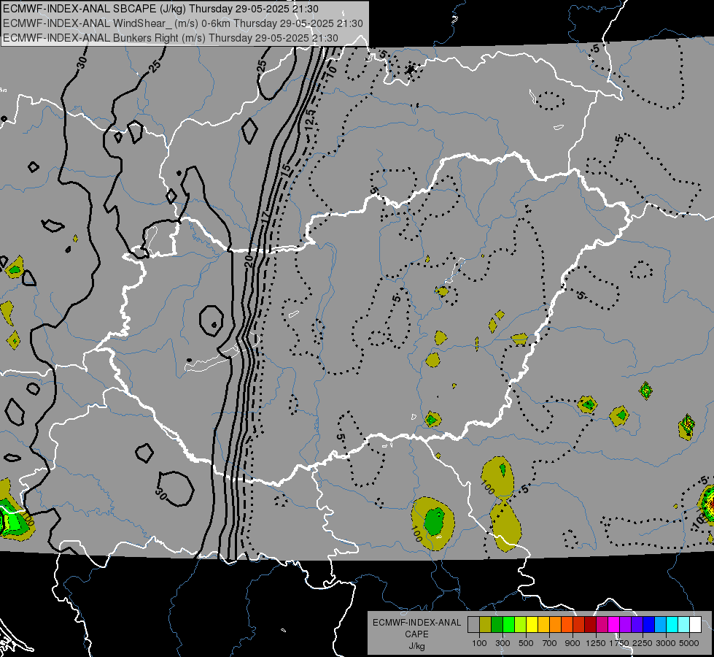714x657 pixels.
Task: Select the orange 700 J/kg legend swatch
Action: (555, 624)
